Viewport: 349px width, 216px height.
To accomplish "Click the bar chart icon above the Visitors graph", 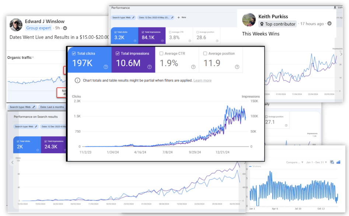I will (x=338, y=162).
